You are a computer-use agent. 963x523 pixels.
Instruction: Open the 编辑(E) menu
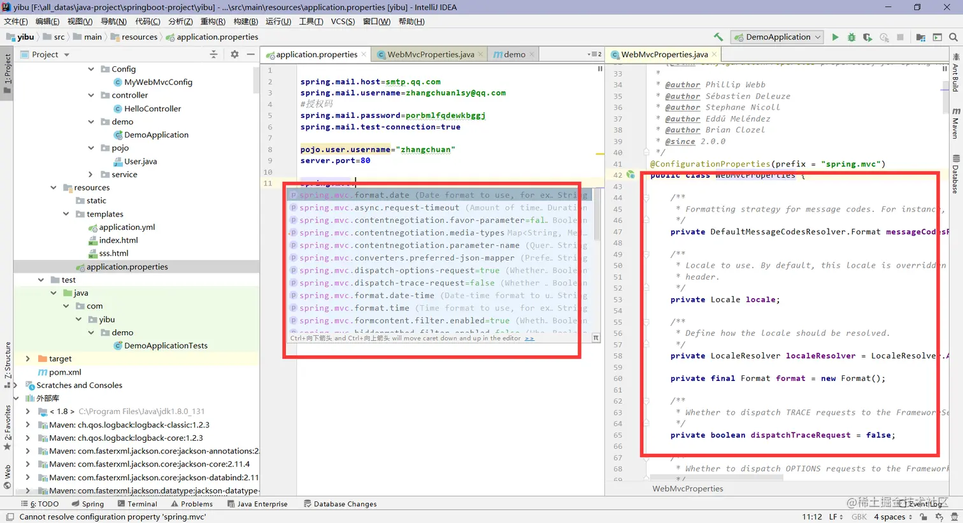47,21
